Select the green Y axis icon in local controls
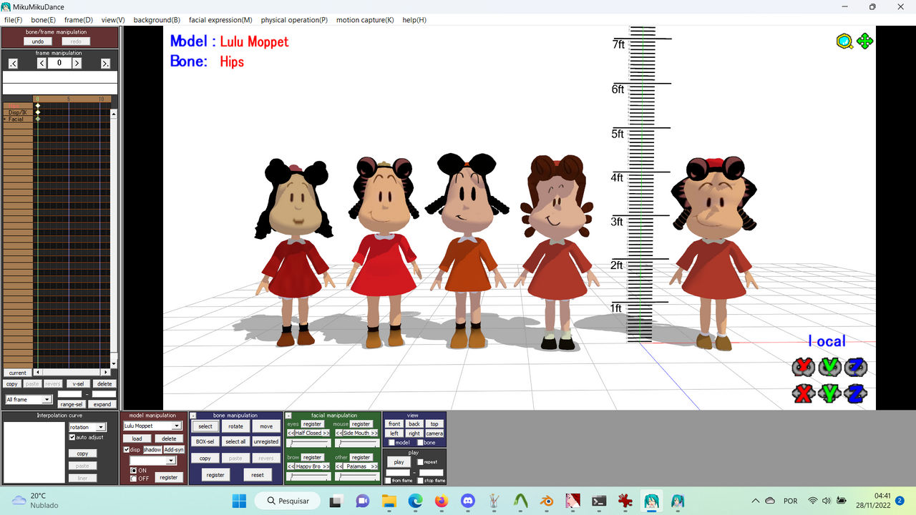 [829, 393]
